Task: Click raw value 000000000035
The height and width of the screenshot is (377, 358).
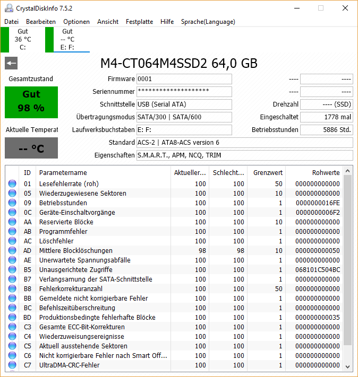Action: coord(318,318)
